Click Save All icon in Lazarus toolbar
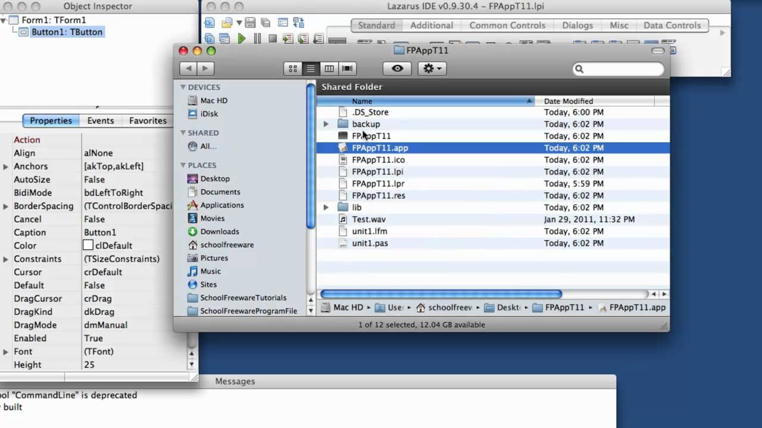762x428 pixels. coord(266,23)
